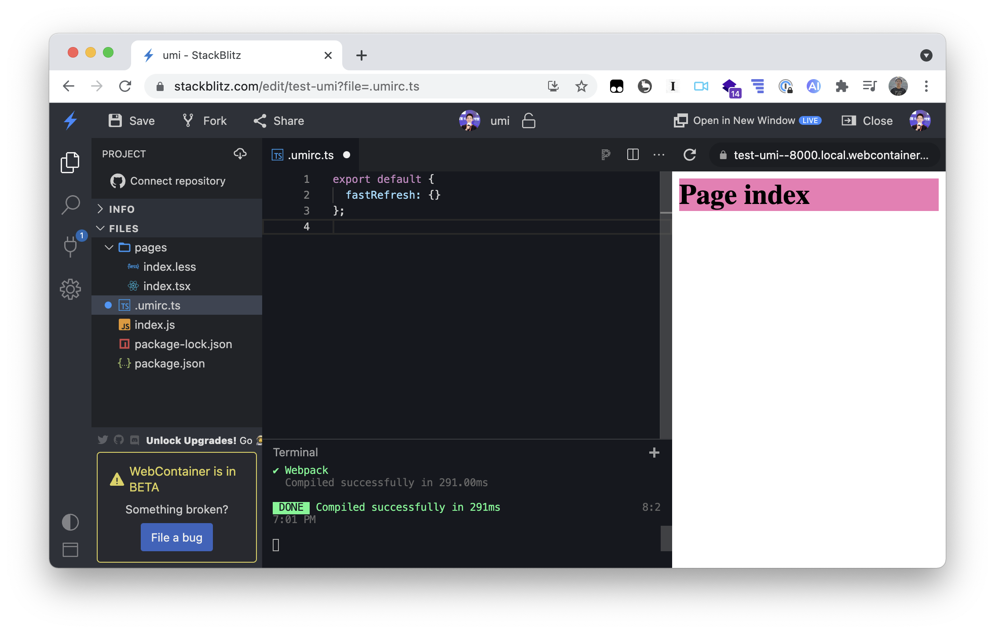Open the editor more options menu
This screenshot has height=633, width=995.
click(659, 155)
